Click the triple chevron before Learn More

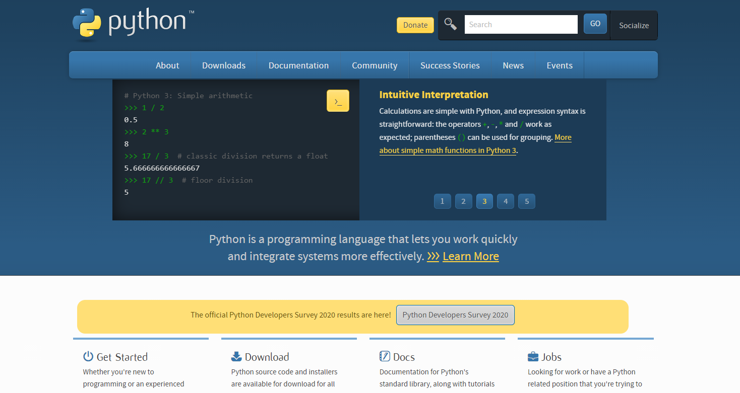pyautogui.click(x=433, y=257)
